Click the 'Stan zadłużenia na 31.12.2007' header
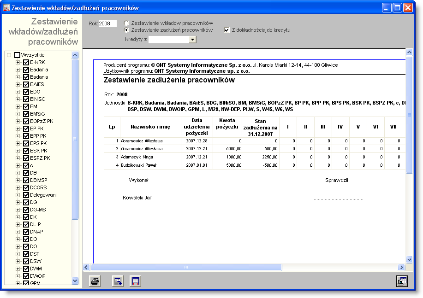Screen dimensions: 423x298 click(260, 128)
